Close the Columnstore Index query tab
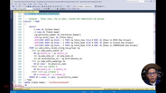The width and height of the screenshot is (166, 93). (x=38, y=12)
